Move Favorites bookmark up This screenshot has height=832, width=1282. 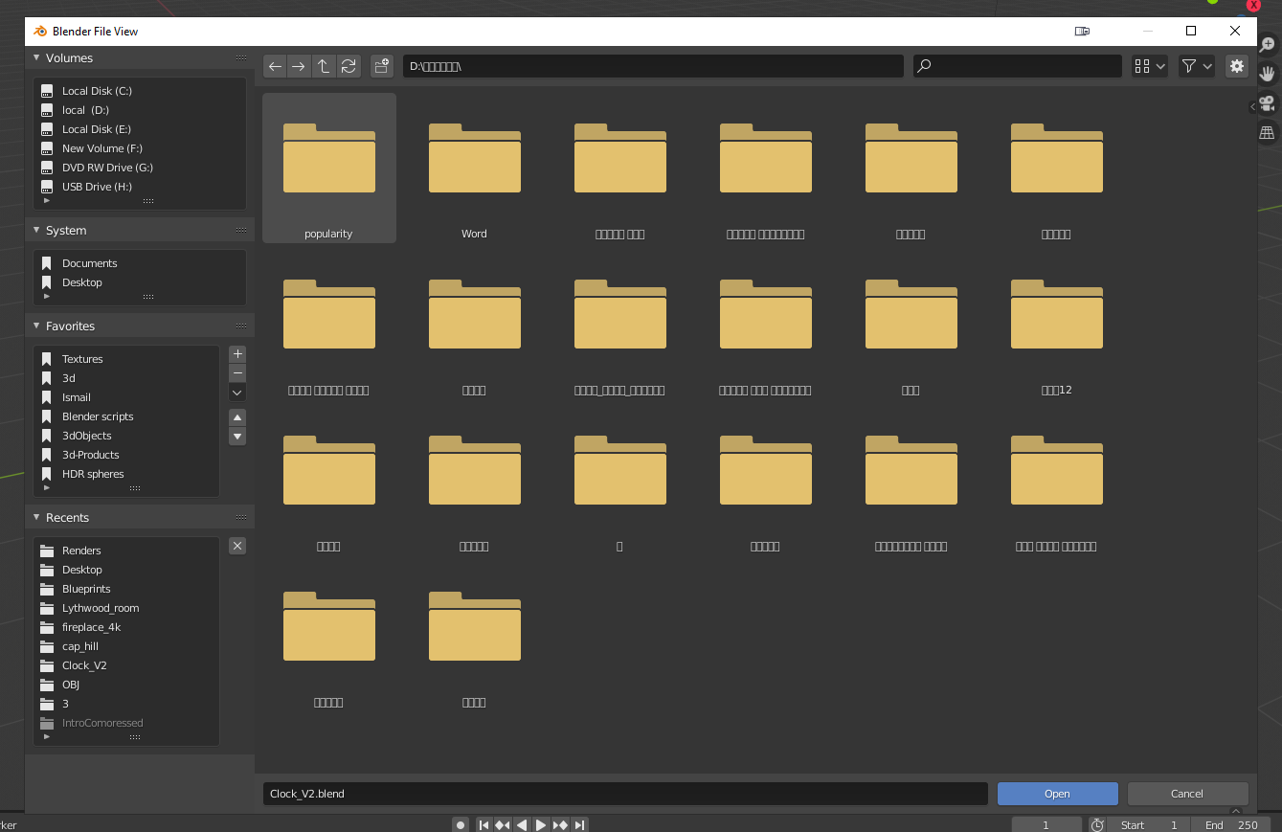(238, 417)
